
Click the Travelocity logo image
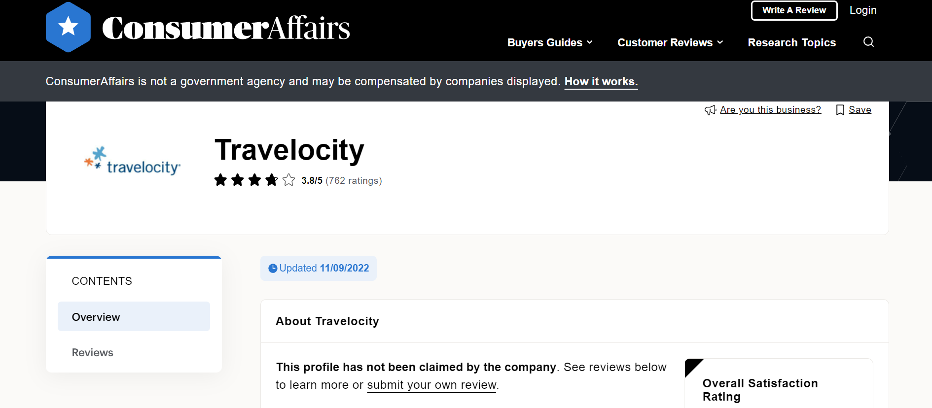pyautogui.click(x=132, y=161)
